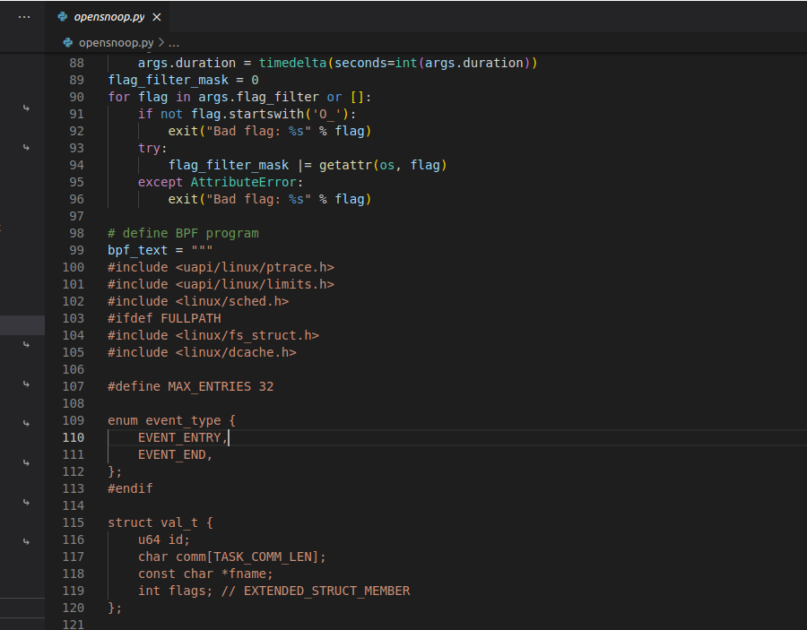Click the Python file icon in the breadcrumb
The height and width of the screenshot is (630, 807).
(x=67, y=43)
